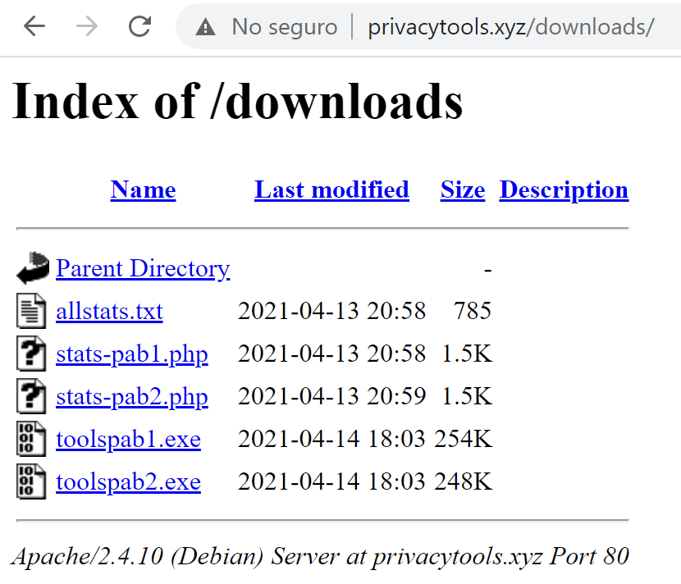Click the 'Index of /downloads' heading

tap(238, 101)
